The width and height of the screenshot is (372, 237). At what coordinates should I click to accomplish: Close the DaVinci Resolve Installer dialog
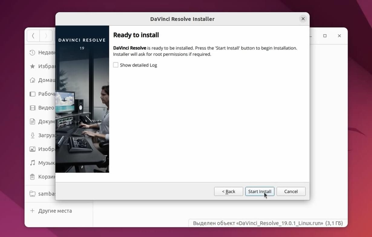click(303, 19)
